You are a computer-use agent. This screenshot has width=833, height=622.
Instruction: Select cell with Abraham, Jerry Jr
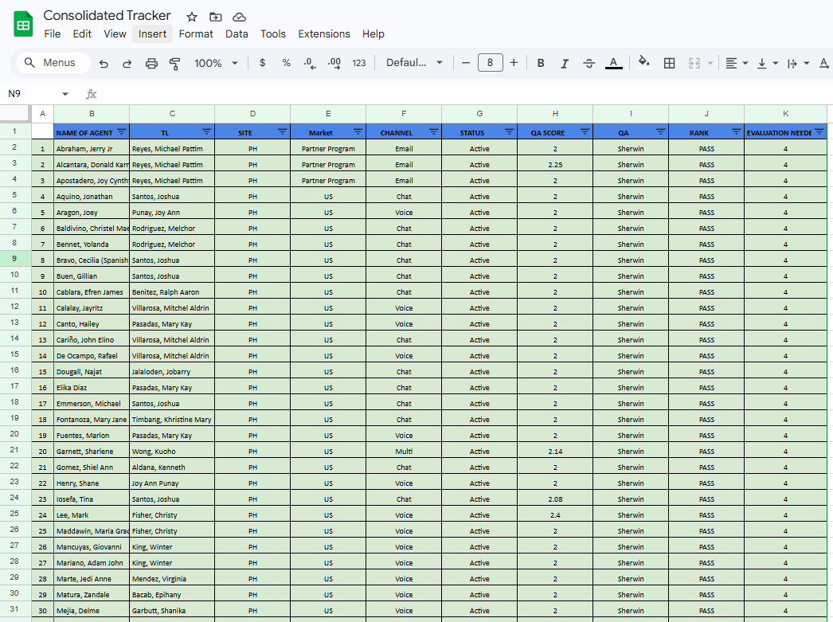(92, 149)
